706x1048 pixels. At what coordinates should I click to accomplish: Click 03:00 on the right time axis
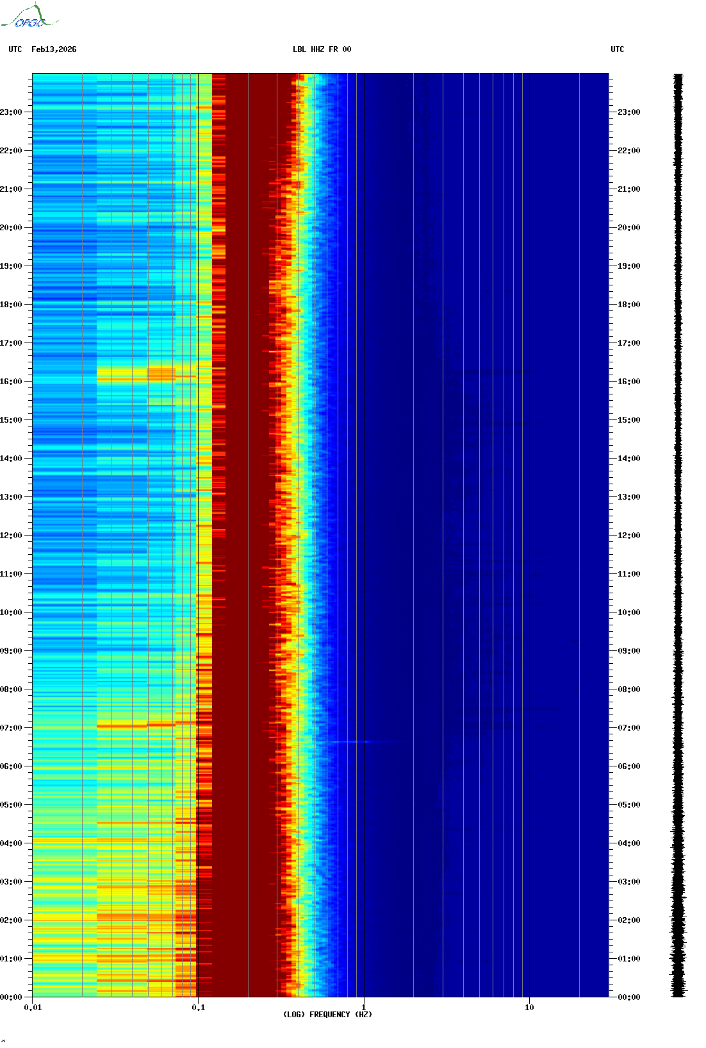pos(629,882)
